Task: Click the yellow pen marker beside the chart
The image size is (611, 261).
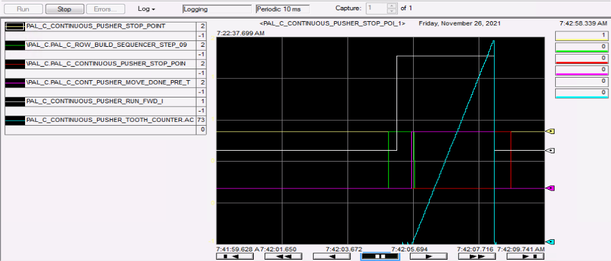Action: (x=550, y=131)
